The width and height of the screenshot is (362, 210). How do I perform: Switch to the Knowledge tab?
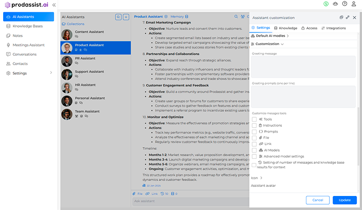[285, 28]
